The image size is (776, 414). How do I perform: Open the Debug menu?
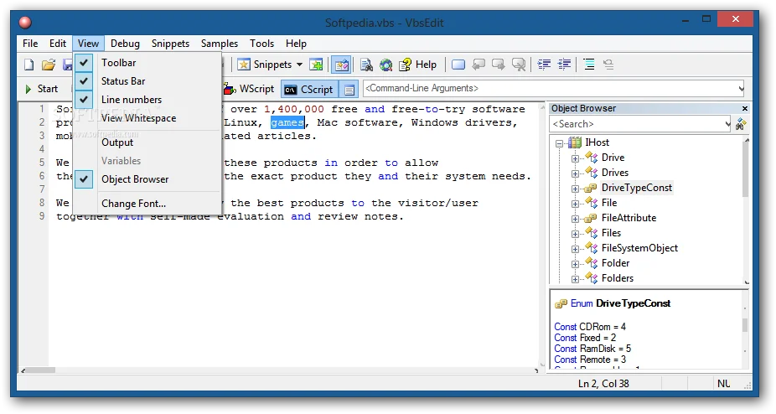(125, 44)
